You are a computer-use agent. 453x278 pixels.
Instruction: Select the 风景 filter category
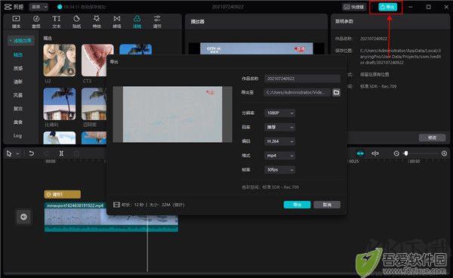[x=18, y=95]
